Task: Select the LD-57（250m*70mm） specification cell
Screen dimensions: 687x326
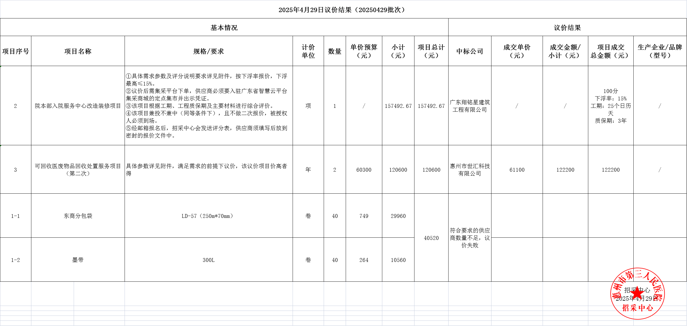Action: tap(208, 216)
